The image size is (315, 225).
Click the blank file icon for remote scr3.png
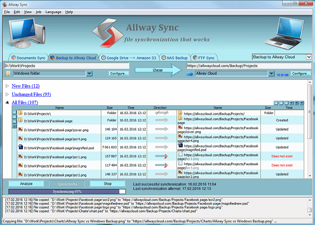click(x=180, y=163)
